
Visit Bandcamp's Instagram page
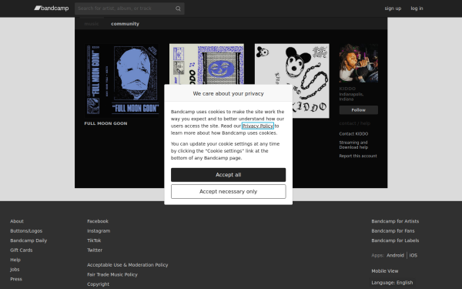coord(99,231)
